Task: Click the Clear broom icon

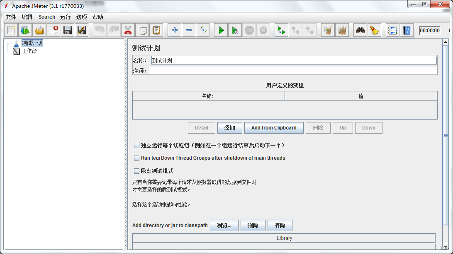Action: pos(328,30)
